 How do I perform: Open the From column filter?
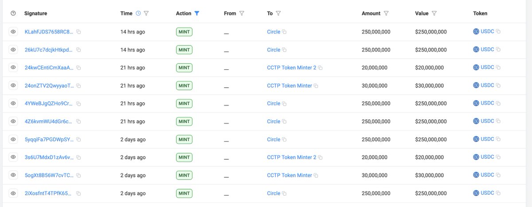click(242, 13)
